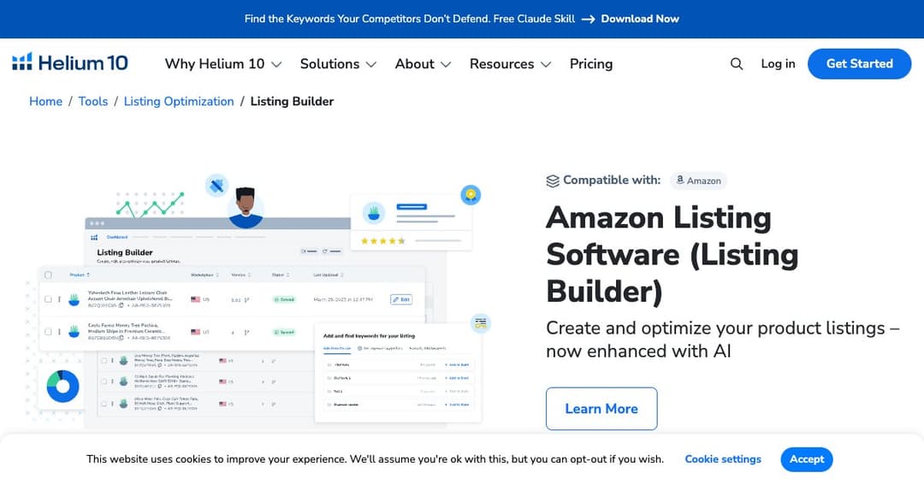
Task: Click the Log in link
Action: point(778,63)
